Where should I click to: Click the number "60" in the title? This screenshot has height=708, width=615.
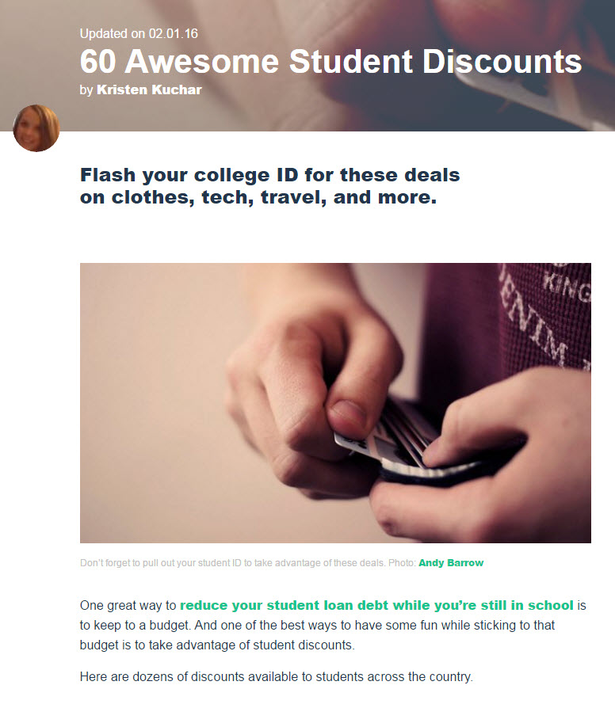click(101, 63)
